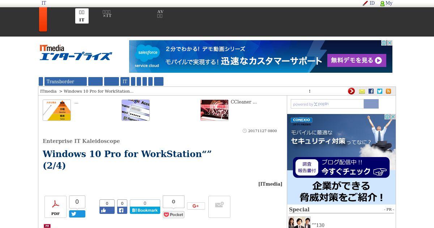Click the ITmedia breadcrumb link
The width and height of the screenshot is (434, 228).
[x=48, y=91]
